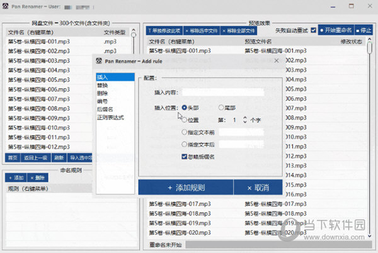Select the 指定文本后 radio button
378x253 pixels.
[x=185, y=144]
